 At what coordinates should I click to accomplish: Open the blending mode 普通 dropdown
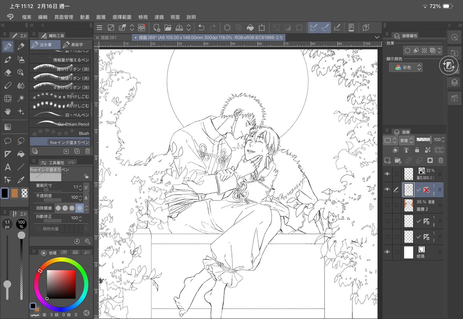pos(407,140)
